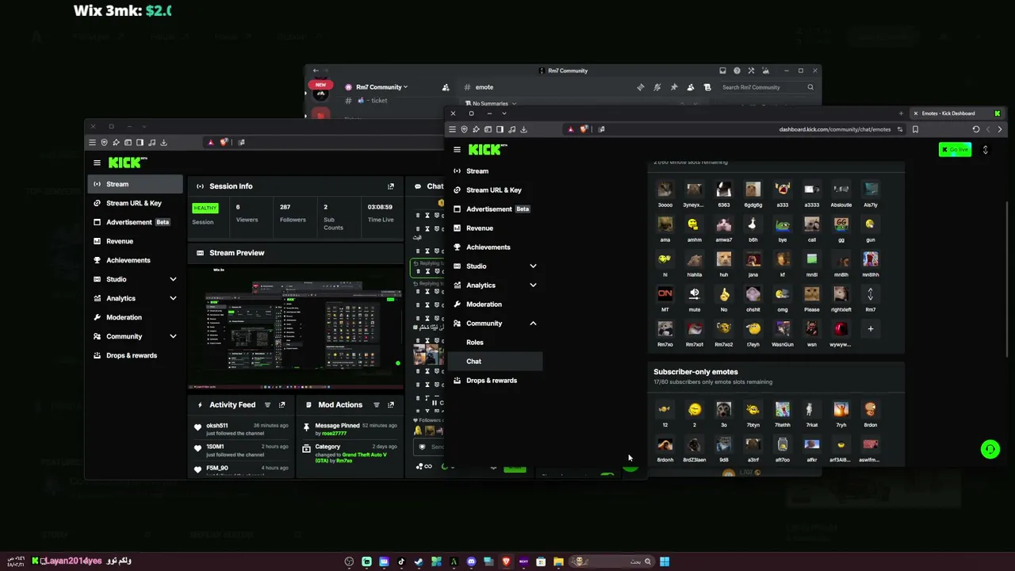The height and width of the screenshot is (571, 1015).
Task: Expand No Summaries dropdown in Discord
Action: [491, 103]
